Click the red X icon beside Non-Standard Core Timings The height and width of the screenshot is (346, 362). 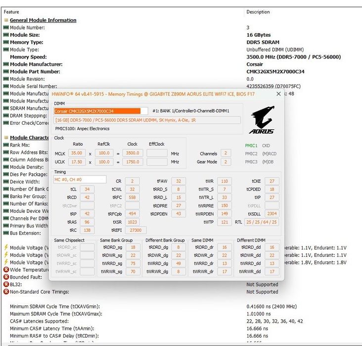tap(6, 292)
